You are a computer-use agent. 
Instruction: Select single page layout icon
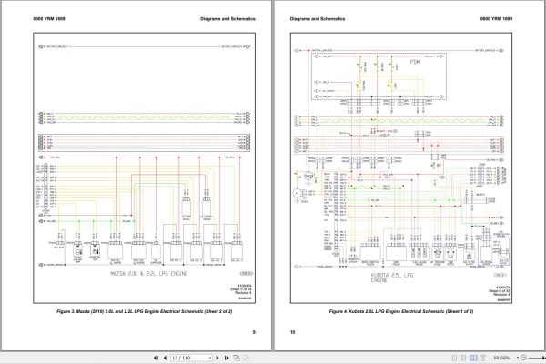pos(454,358)
